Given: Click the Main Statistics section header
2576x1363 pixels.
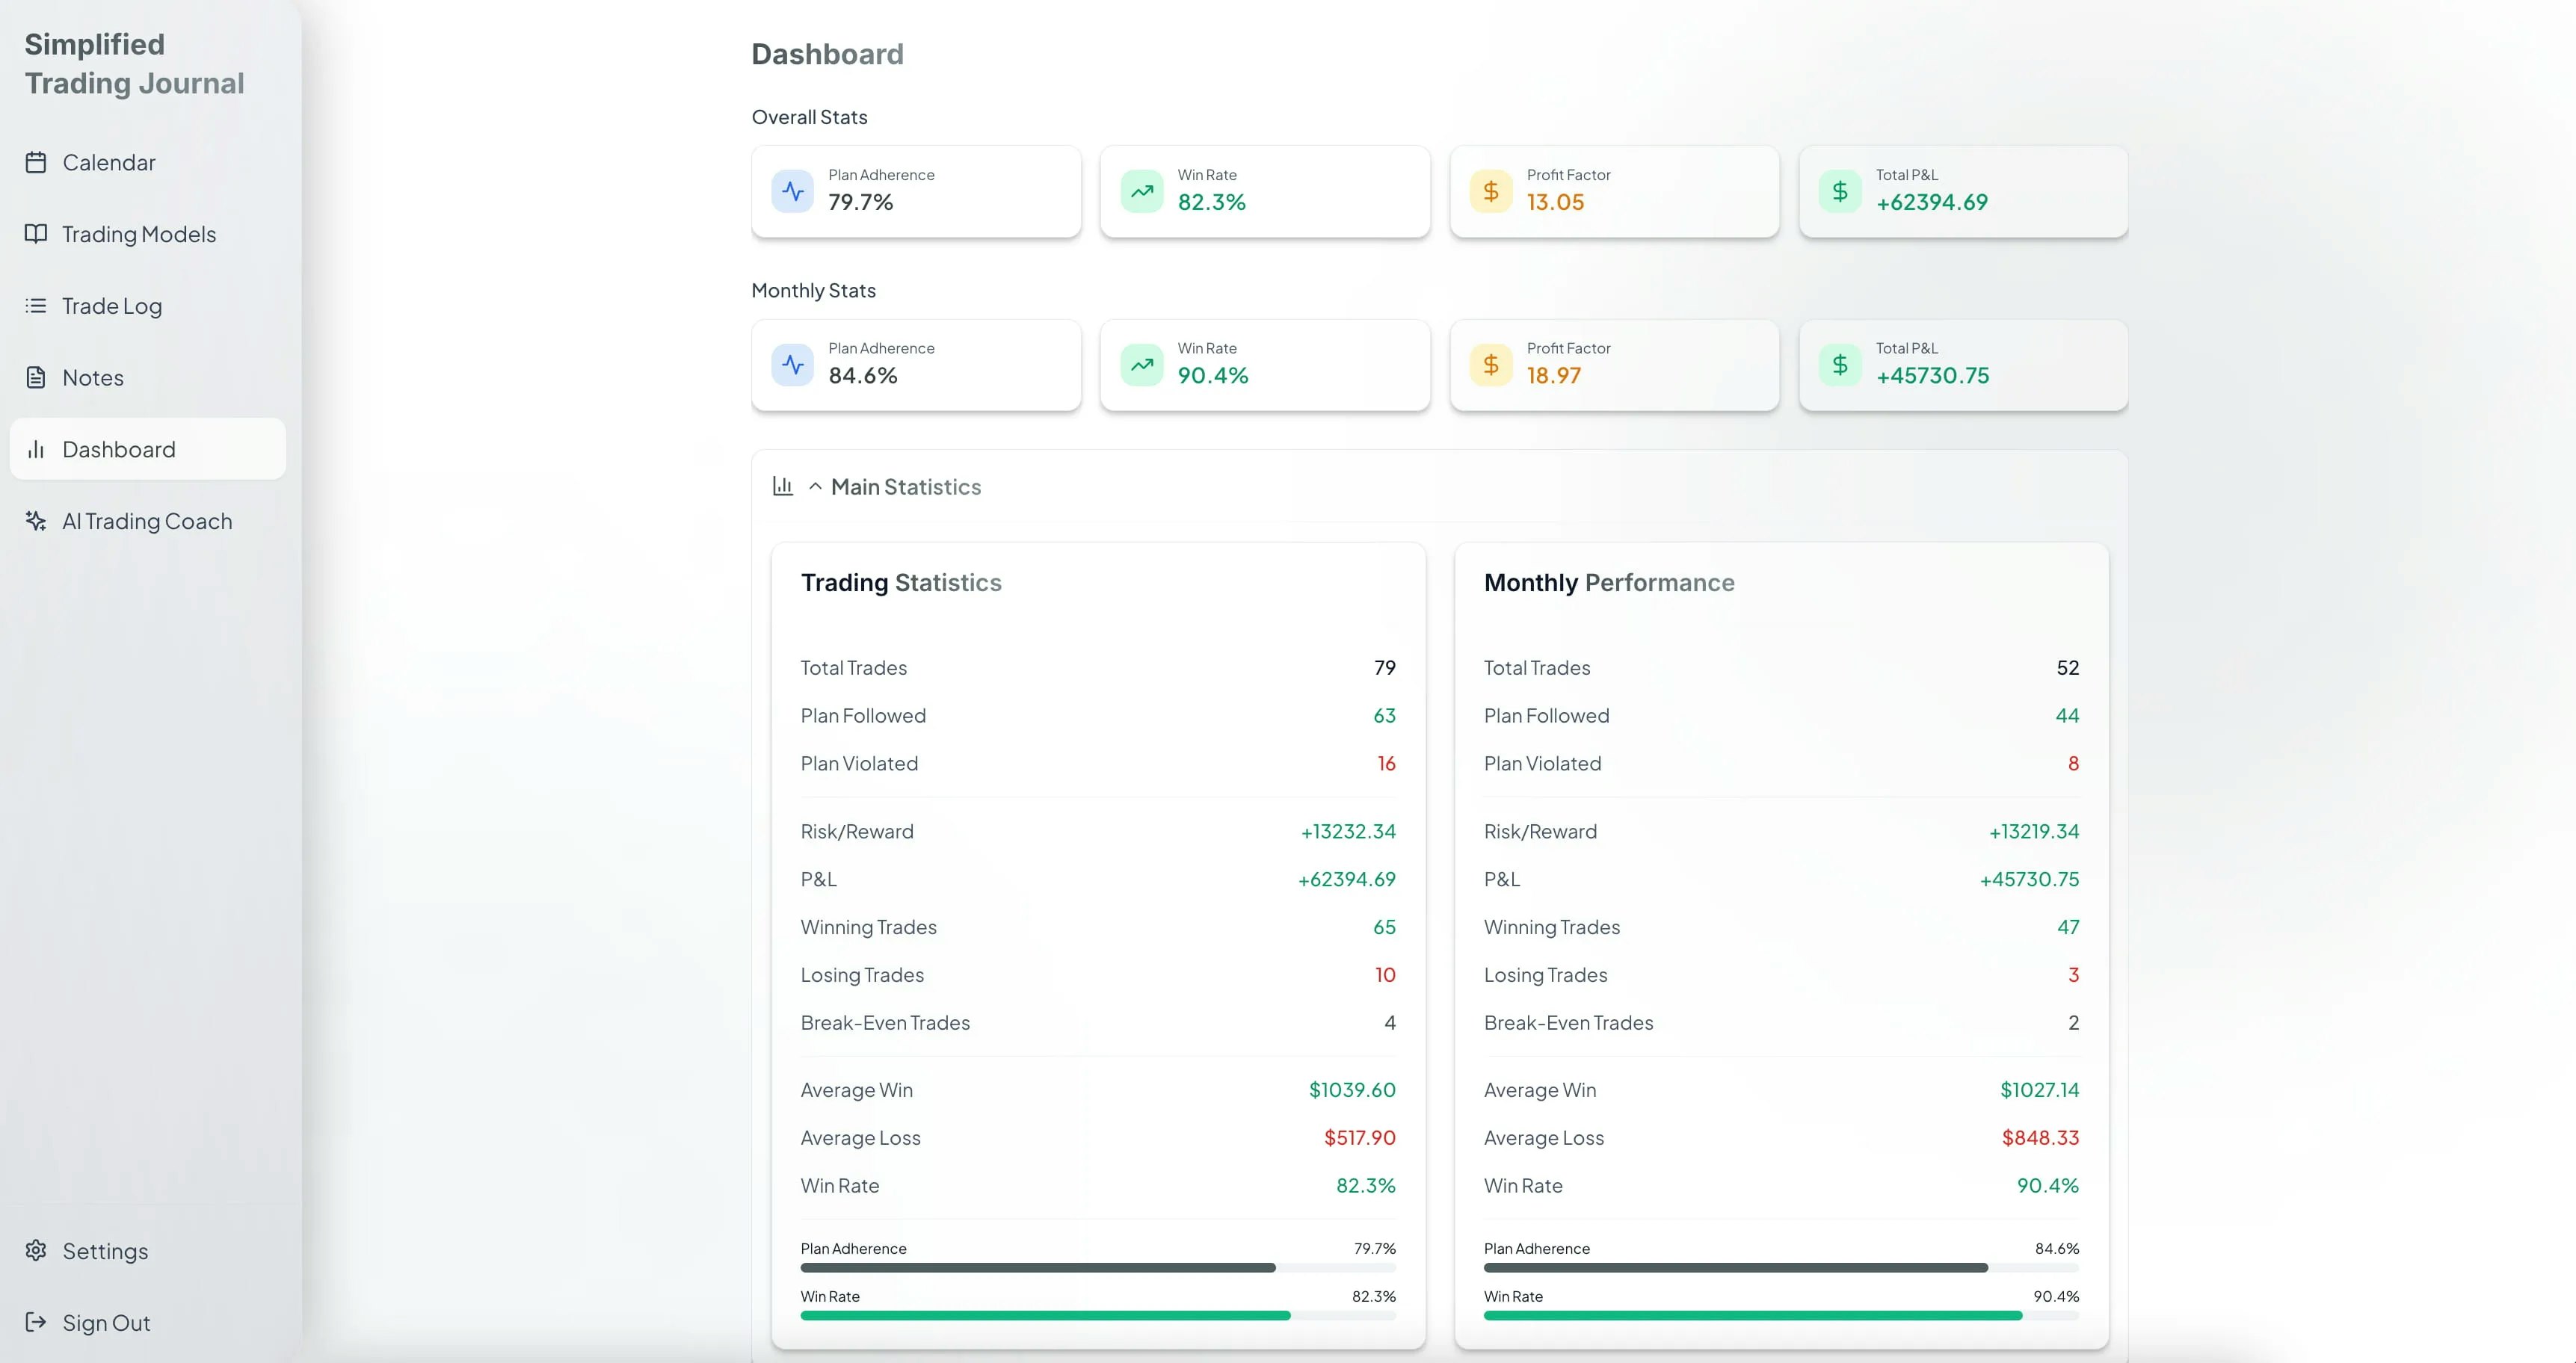Looking at the screenshot, I should [x=906, y=486].
